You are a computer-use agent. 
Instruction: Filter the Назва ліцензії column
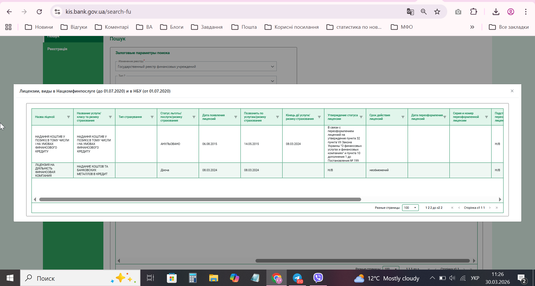coord(69,117)
